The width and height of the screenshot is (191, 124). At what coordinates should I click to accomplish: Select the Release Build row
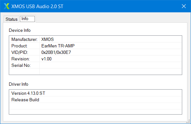[x=95, y=100]
